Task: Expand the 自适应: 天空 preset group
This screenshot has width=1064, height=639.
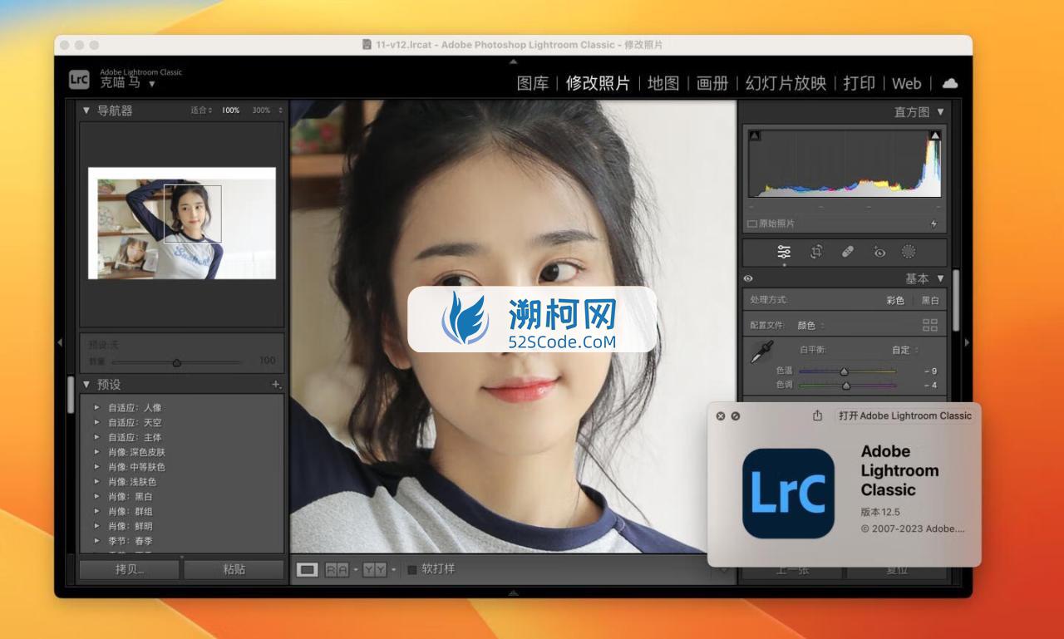Action: pyautogui.click(x=97, y=422)
